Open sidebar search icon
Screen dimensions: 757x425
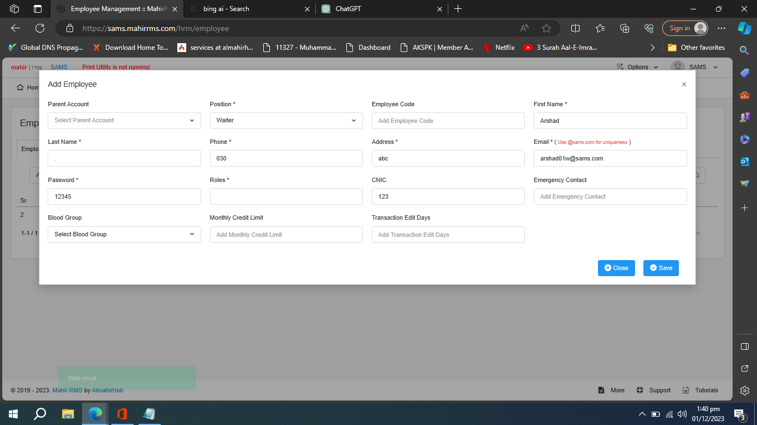(745, 50)
